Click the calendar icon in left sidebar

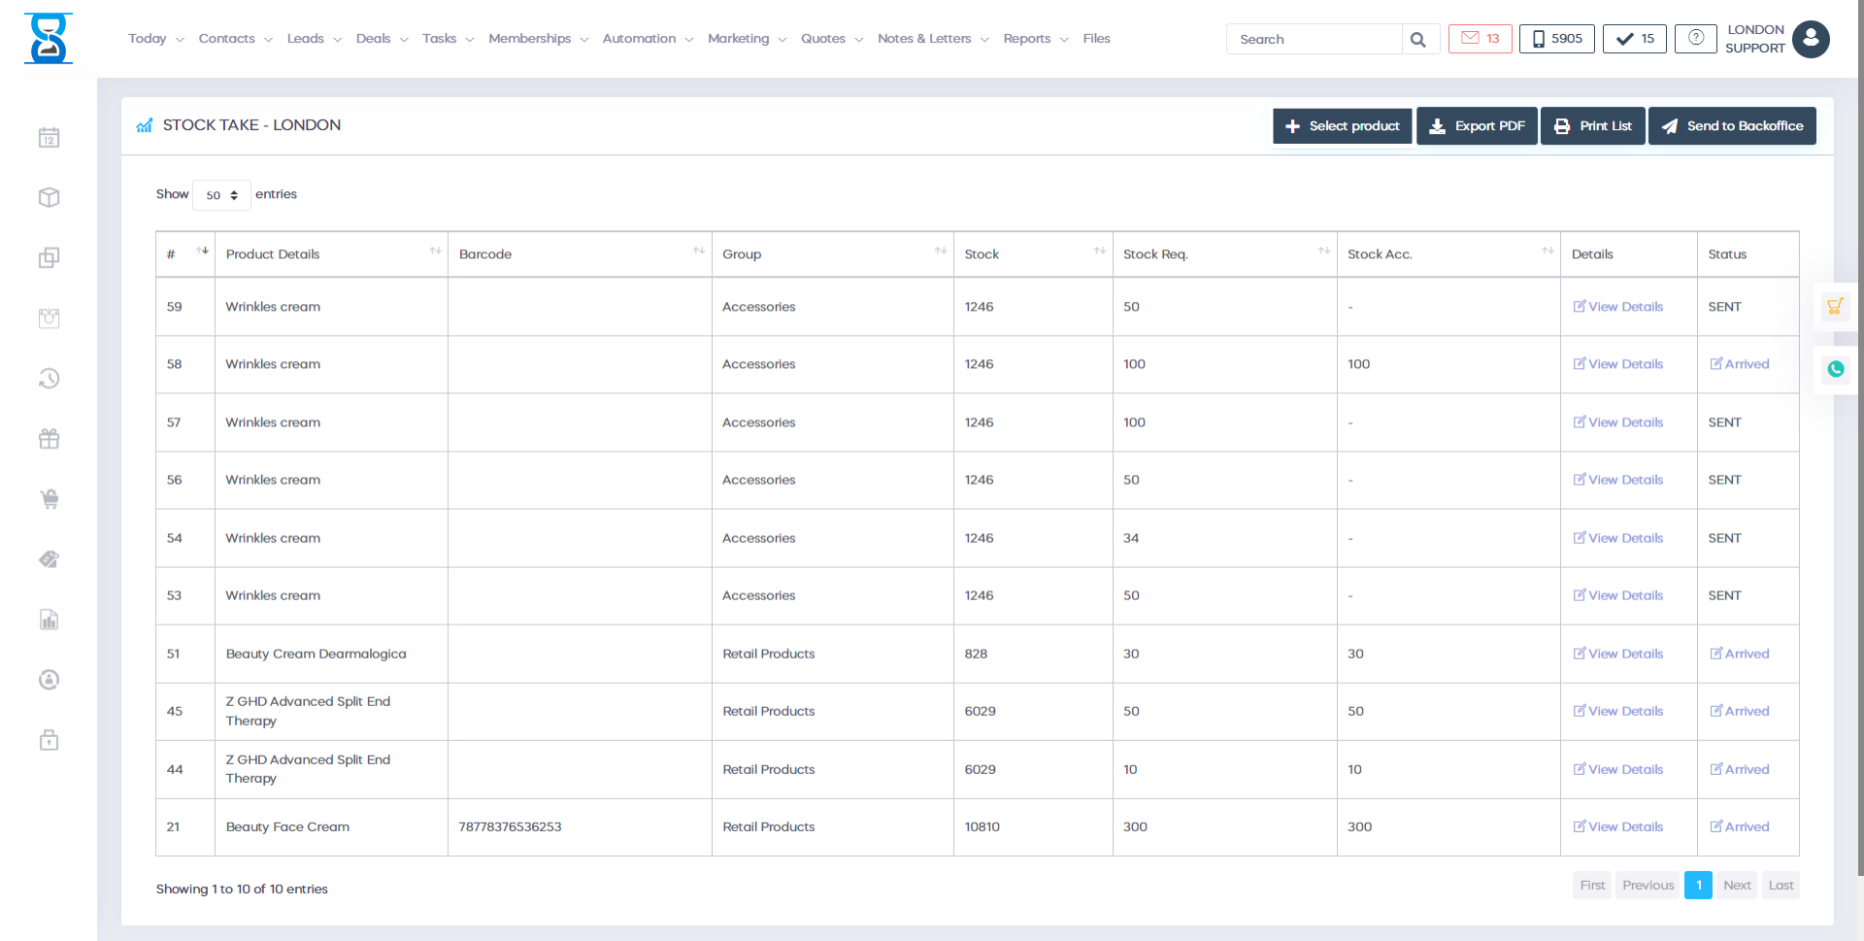(49, 138)
